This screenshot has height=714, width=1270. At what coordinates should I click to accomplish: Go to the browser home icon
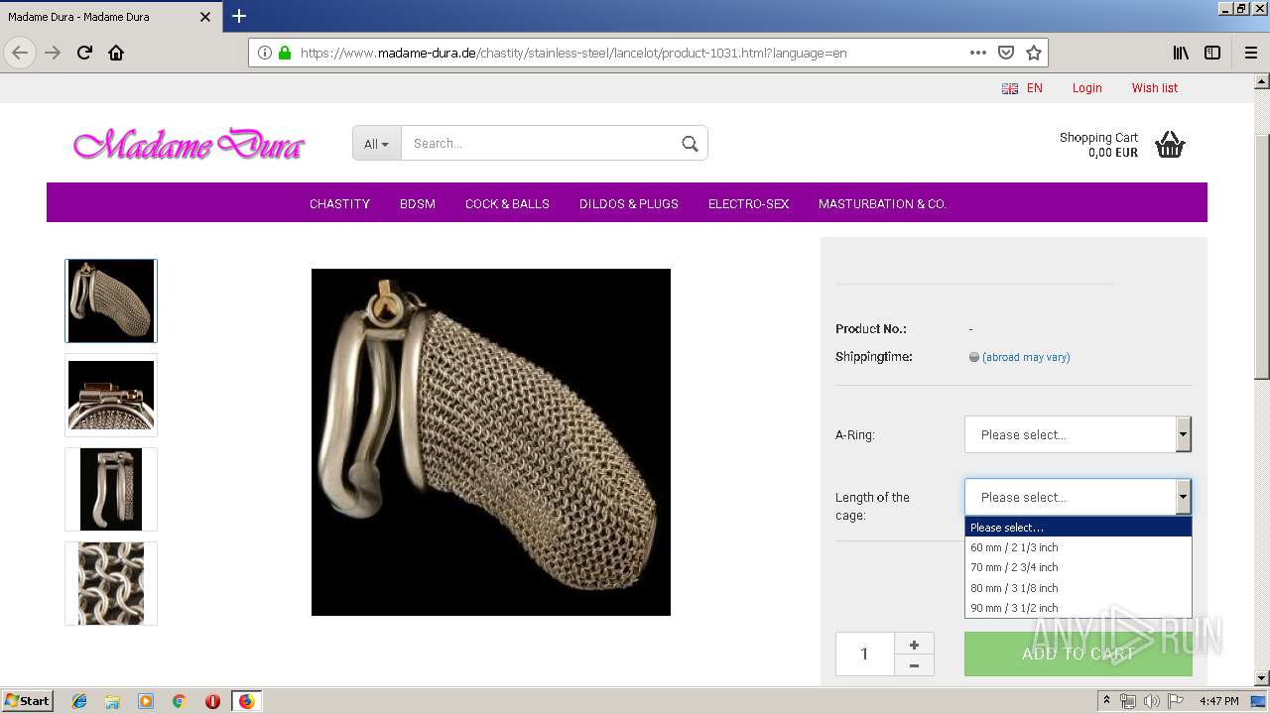[x=116, y=53]
